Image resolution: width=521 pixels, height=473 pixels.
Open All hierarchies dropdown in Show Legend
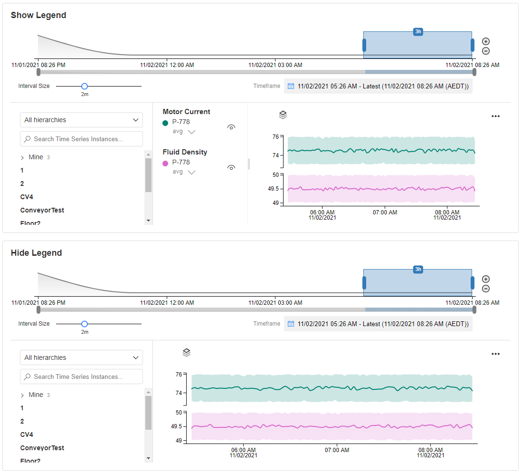pos(81,120)
